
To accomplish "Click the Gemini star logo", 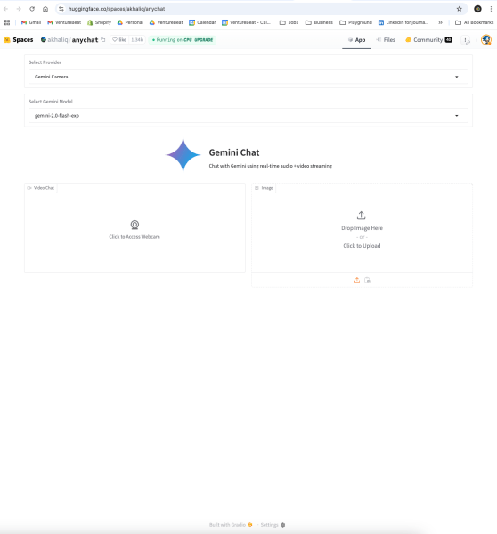I will click(x=183, y=155).
